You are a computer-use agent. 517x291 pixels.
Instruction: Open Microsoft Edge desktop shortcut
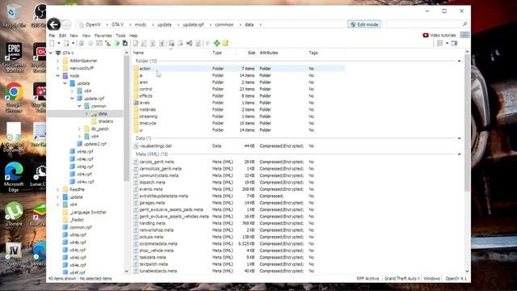click(14, 177)
